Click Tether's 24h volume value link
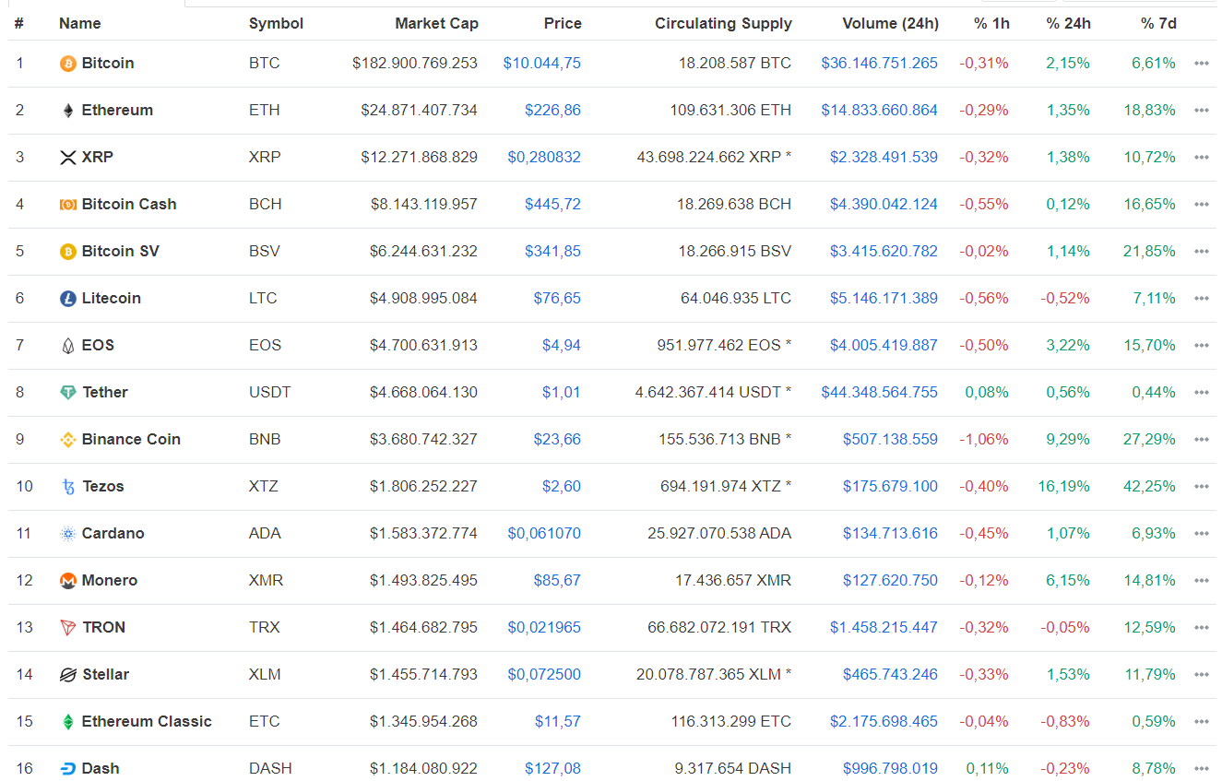1222x781 pixels. [x=879, y=392]
